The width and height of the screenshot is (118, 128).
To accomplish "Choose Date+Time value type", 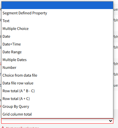I will (57, 44).
